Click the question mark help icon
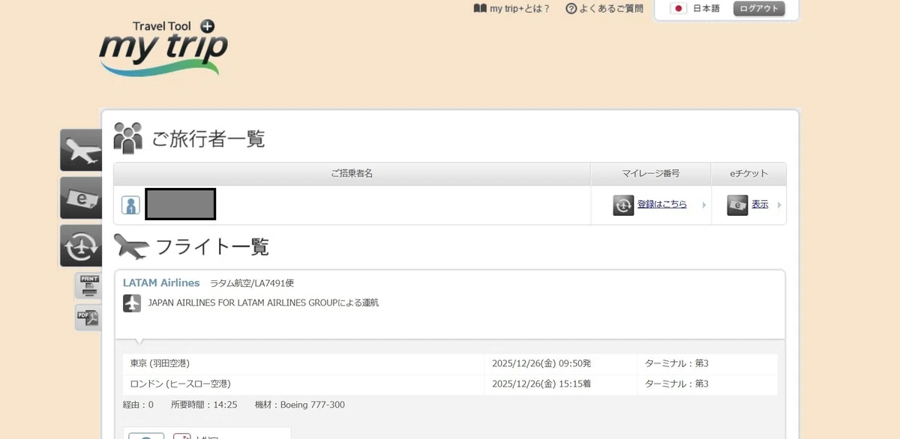 point(571,9)
